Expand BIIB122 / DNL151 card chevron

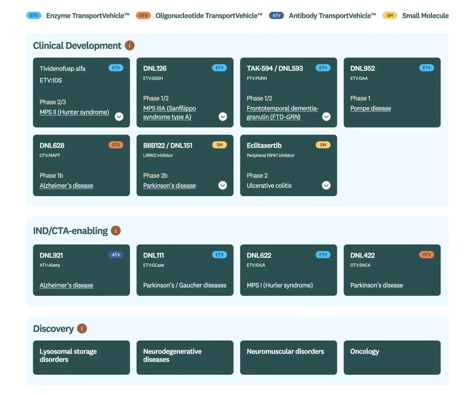[x=223, y=185]
